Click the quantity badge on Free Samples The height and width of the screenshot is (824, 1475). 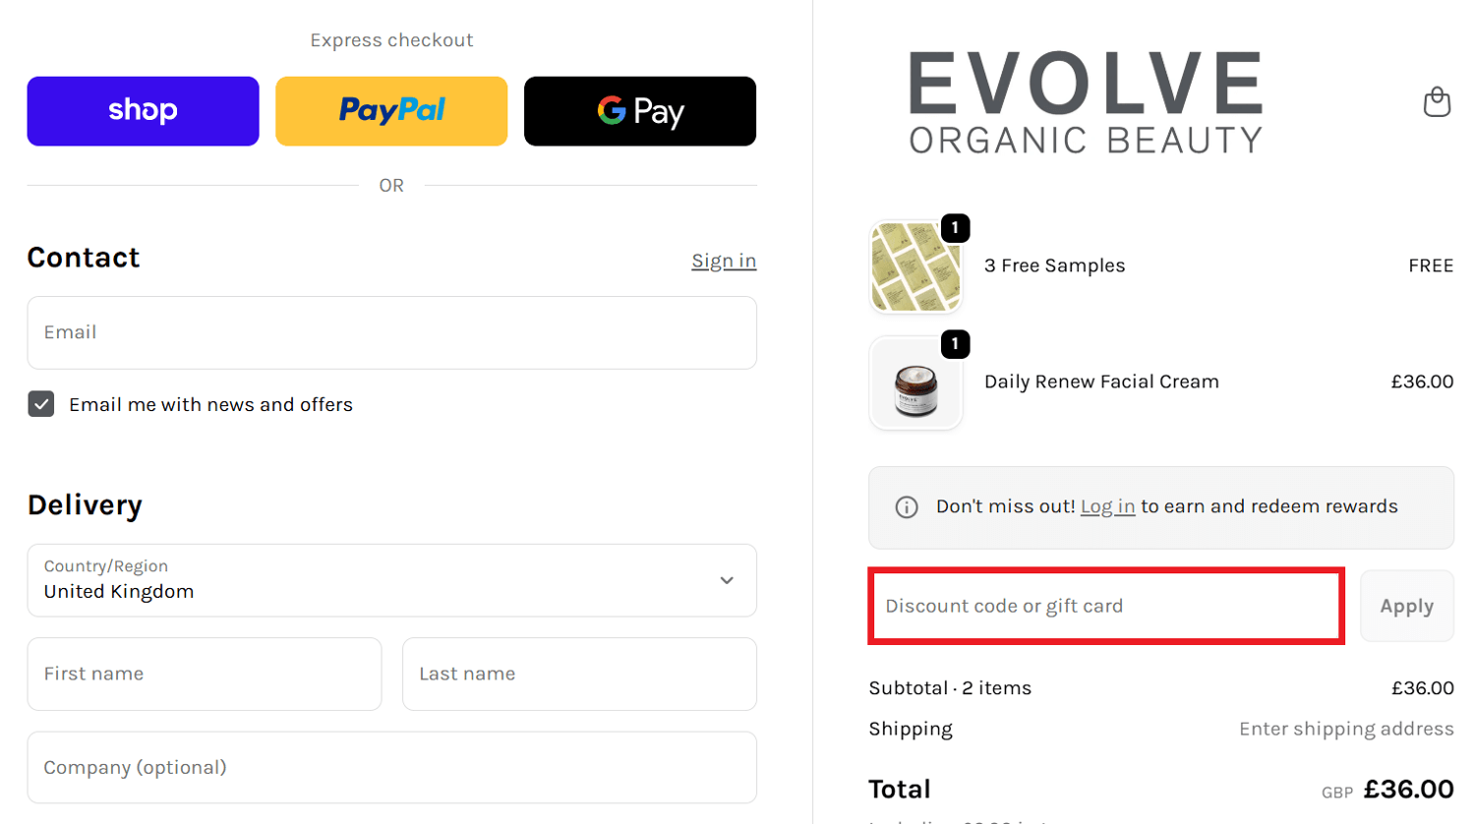coord(955,228)
